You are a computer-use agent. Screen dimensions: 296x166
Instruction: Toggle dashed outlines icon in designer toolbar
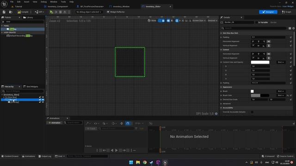[168, 20]
